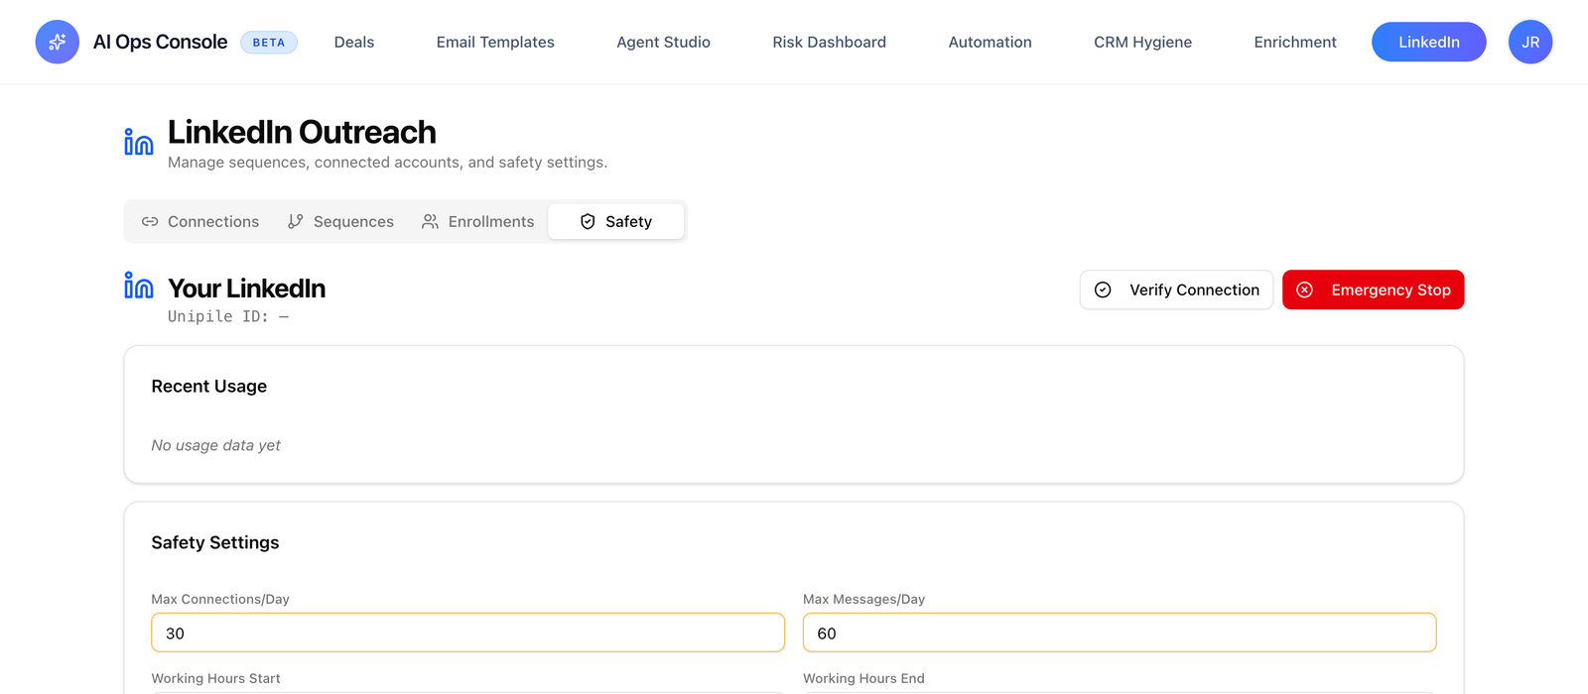The height and width of the screenshot is (694, 1588).
Task: Focus the Max Messages/Day field
Action: click(x=1120, y=633)
